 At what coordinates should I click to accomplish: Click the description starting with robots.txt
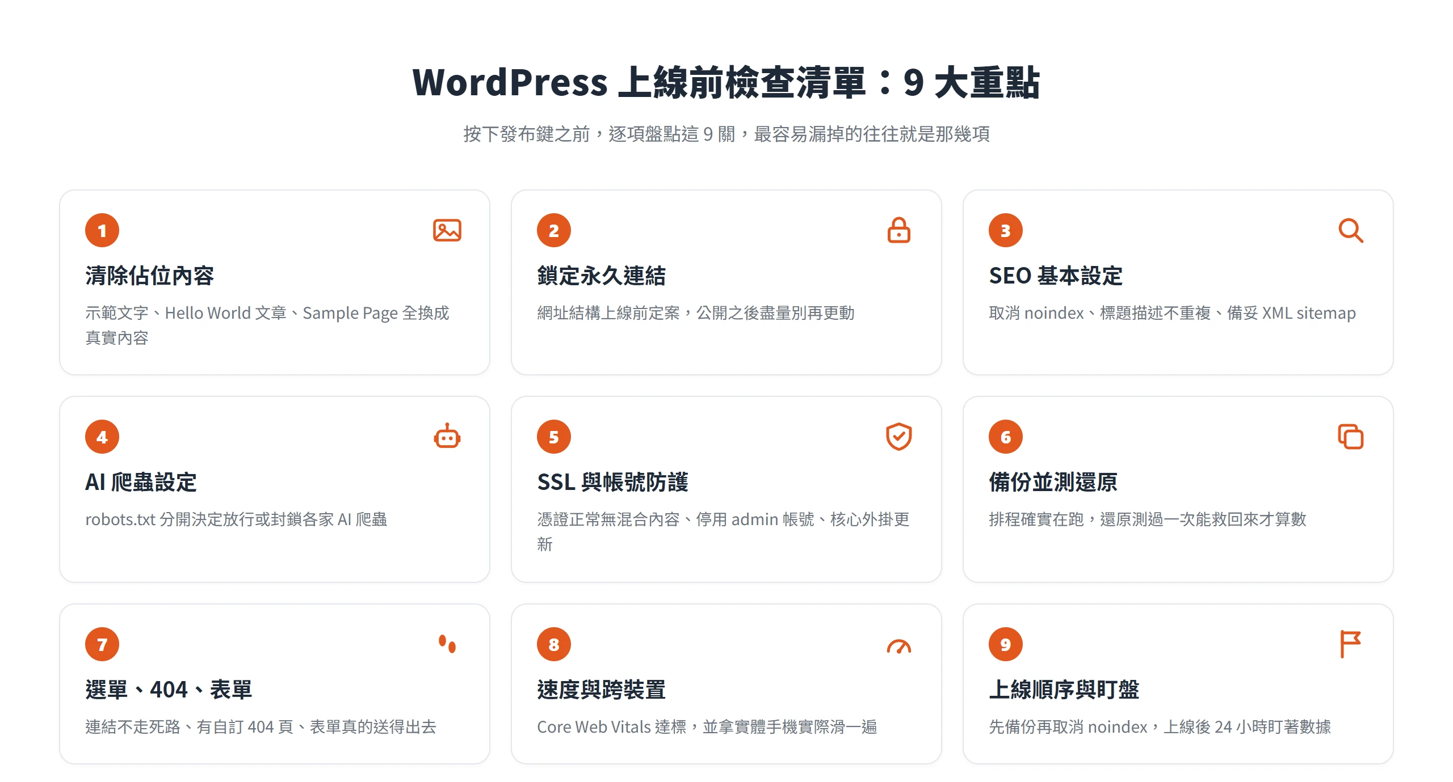pyautogui.click(x=236, y=519)
